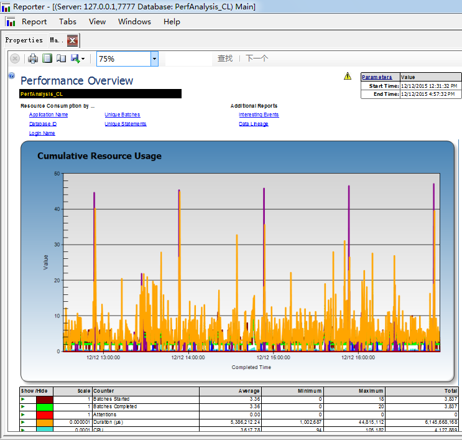Open Application Name report link
The image size is (462, 440).
(x=49, y=115)
